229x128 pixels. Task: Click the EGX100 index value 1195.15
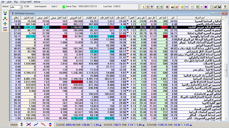(x=162, y=125)
